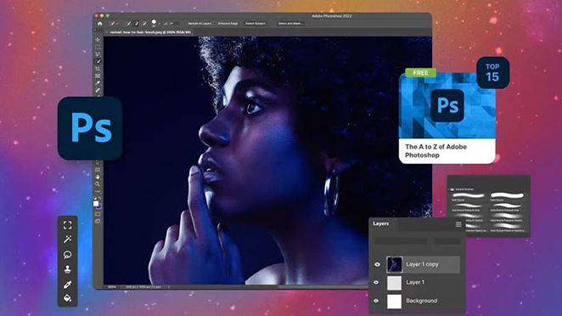Select the highlighted Quick Selection tool
The image size is (562, 316).
pyautogui.click(x=98, y=61)
